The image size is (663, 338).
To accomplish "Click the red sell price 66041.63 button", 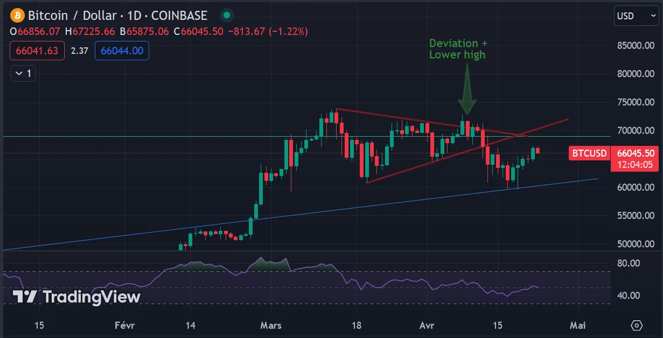I will point(37,51).
